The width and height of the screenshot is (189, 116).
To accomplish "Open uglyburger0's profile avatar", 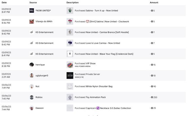I will coord(32,75).
